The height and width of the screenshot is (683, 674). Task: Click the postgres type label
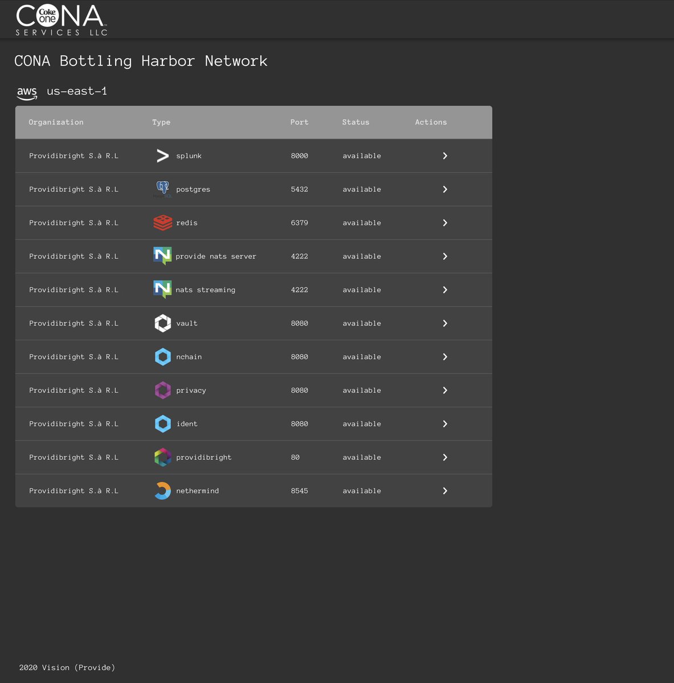[193, 190]
